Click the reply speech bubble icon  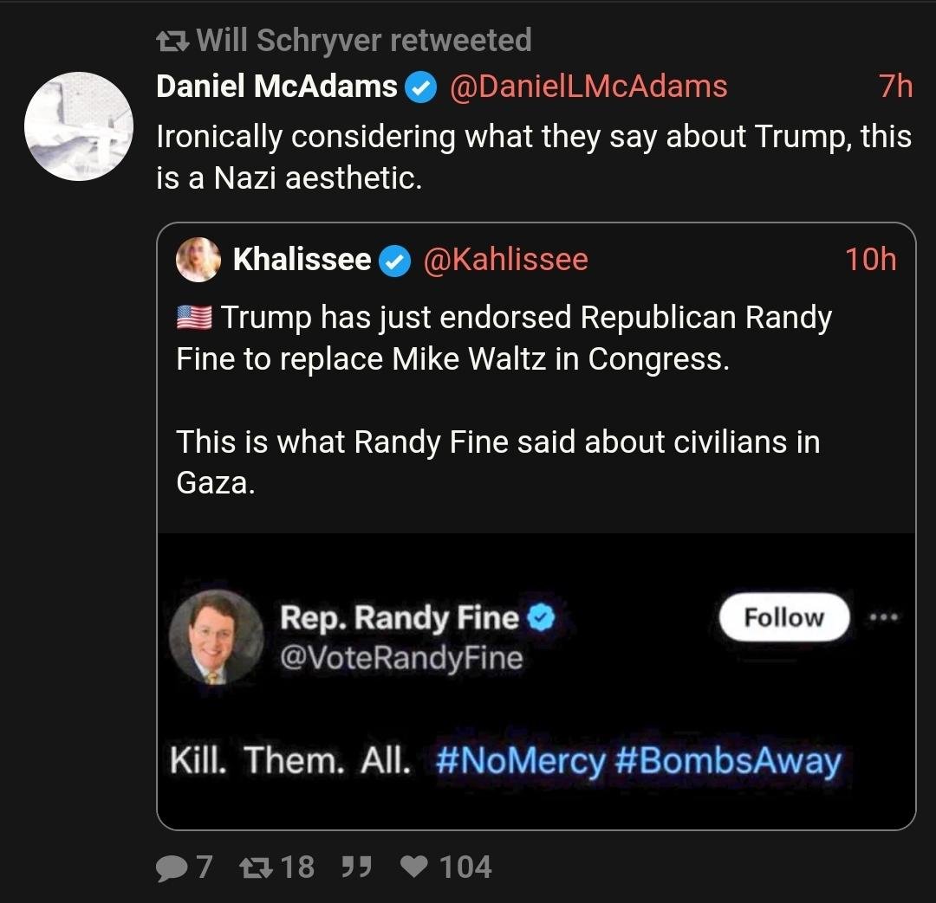click(171, 868)
